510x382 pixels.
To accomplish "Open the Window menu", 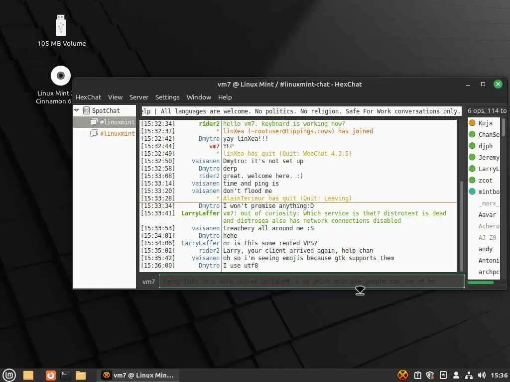I will tap(199, 97).
